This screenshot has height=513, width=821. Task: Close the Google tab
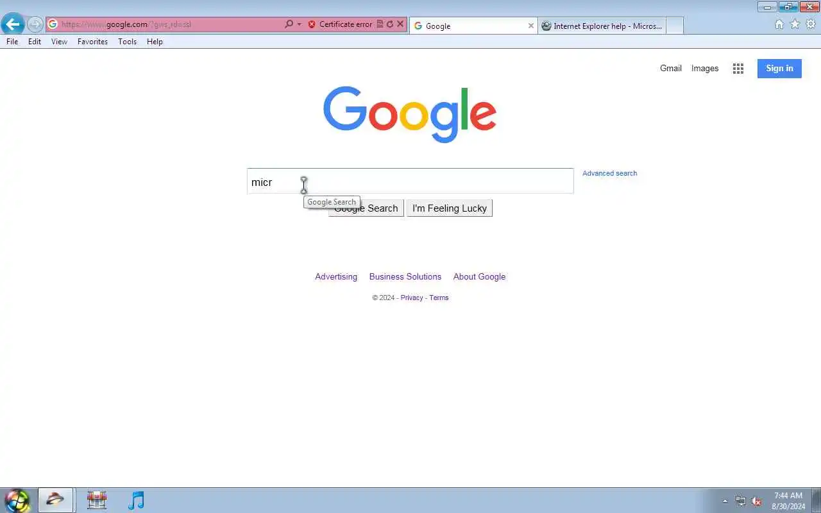[531, 26]
